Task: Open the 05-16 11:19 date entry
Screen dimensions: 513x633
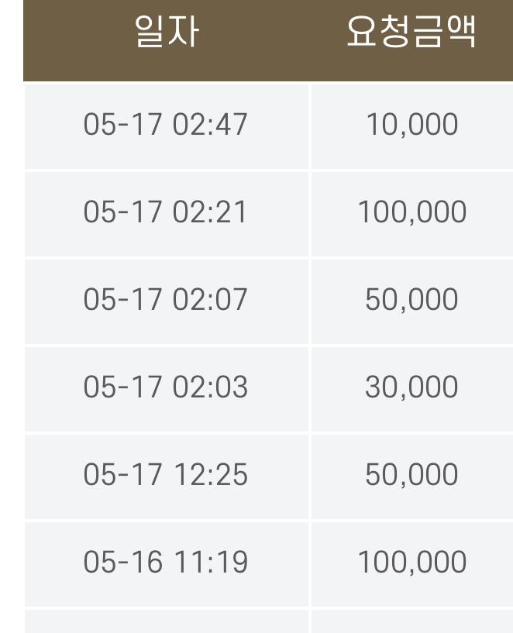Action: pyautogui.click(x=166, y=562)
